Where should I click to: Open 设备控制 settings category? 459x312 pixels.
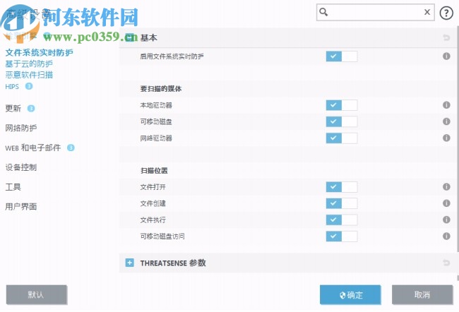pyautogui.click(x=21, y=167)
